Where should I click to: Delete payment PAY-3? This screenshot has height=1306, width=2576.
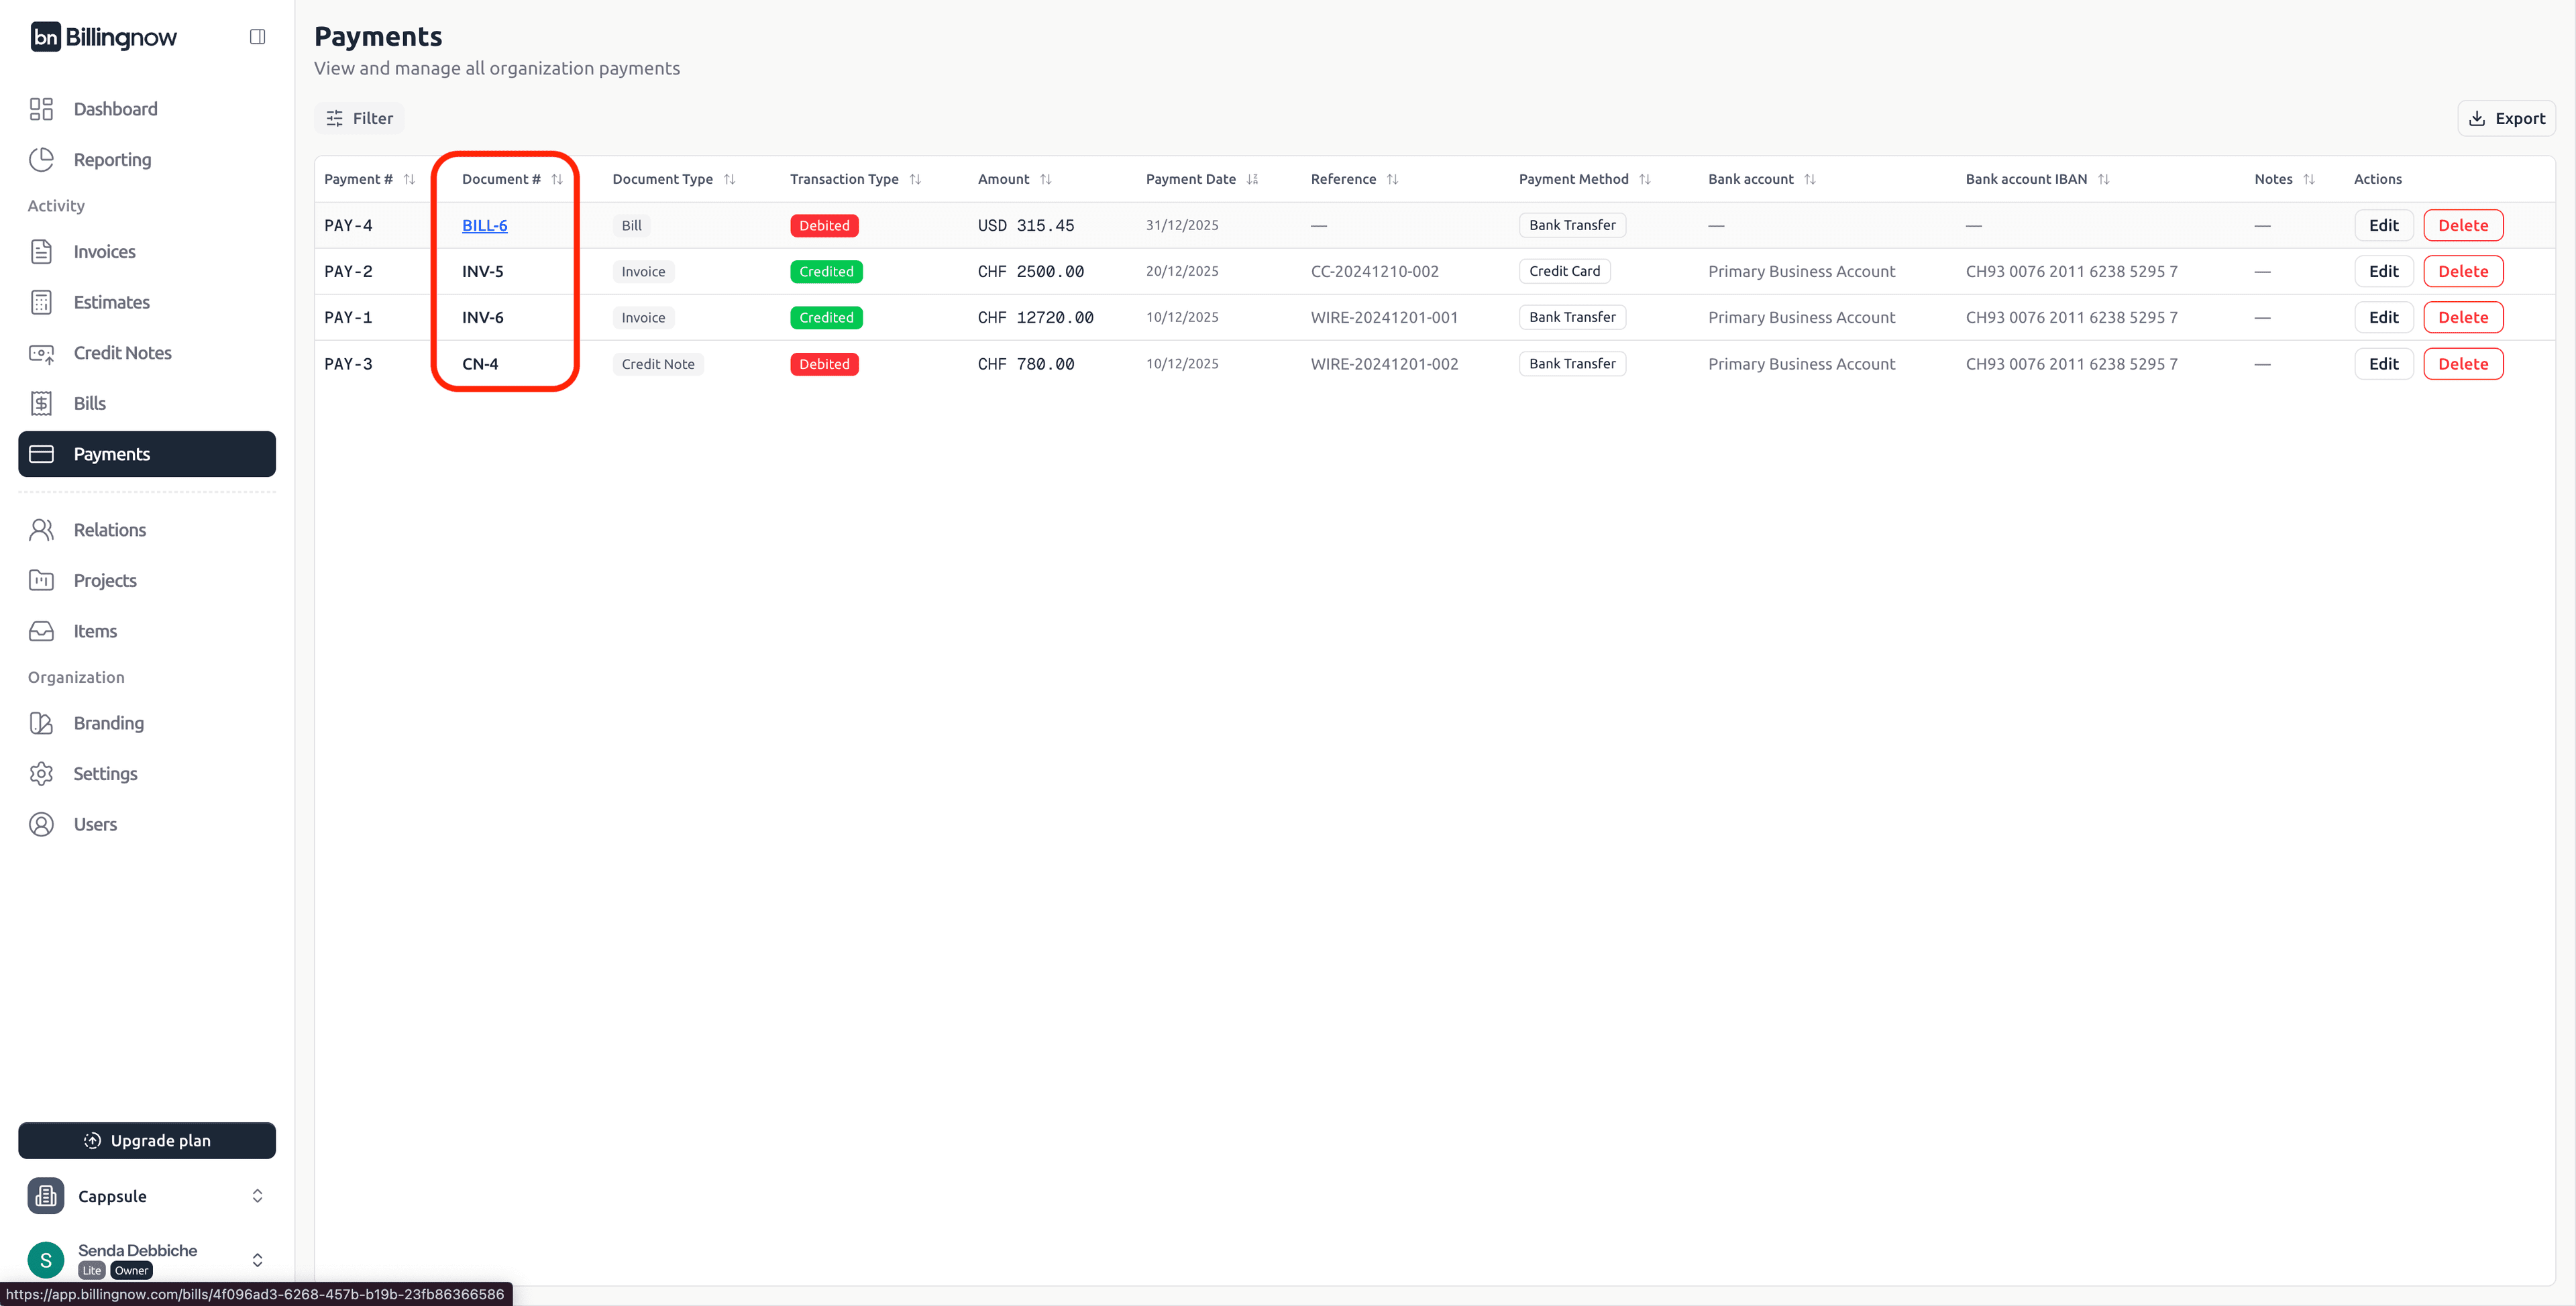tap(2464, 363)
